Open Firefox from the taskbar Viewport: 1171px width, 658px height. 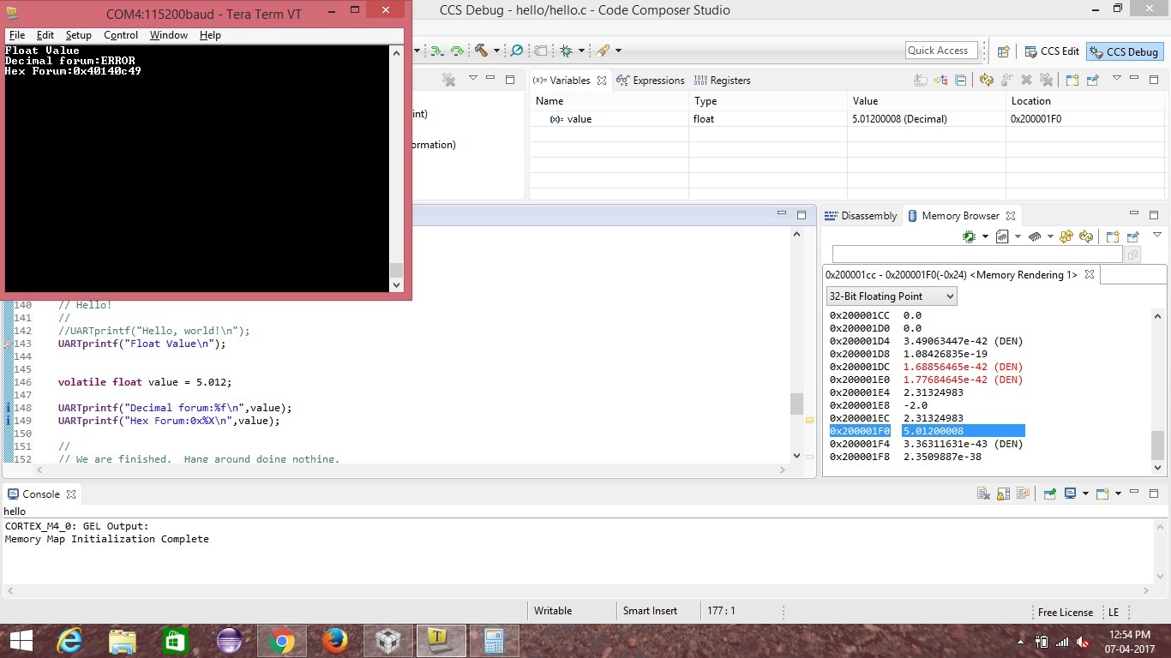pyautogui.click(x=335, y=641)
